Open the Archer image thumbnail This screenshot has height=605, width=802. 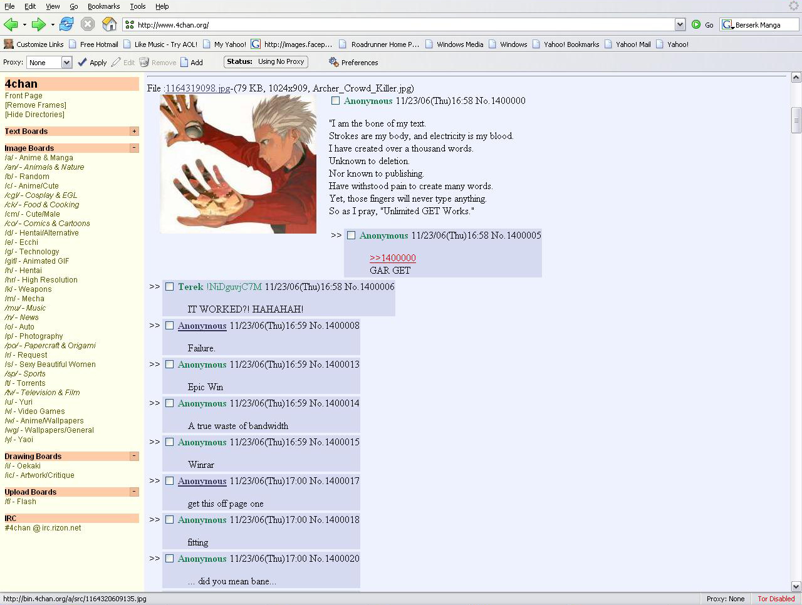click(x=238, y=164)
